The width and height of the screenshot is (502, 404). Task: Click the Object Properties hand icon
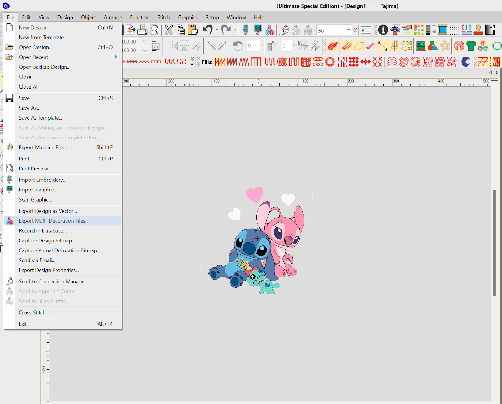pyautogui.click(x=407, y=30)
